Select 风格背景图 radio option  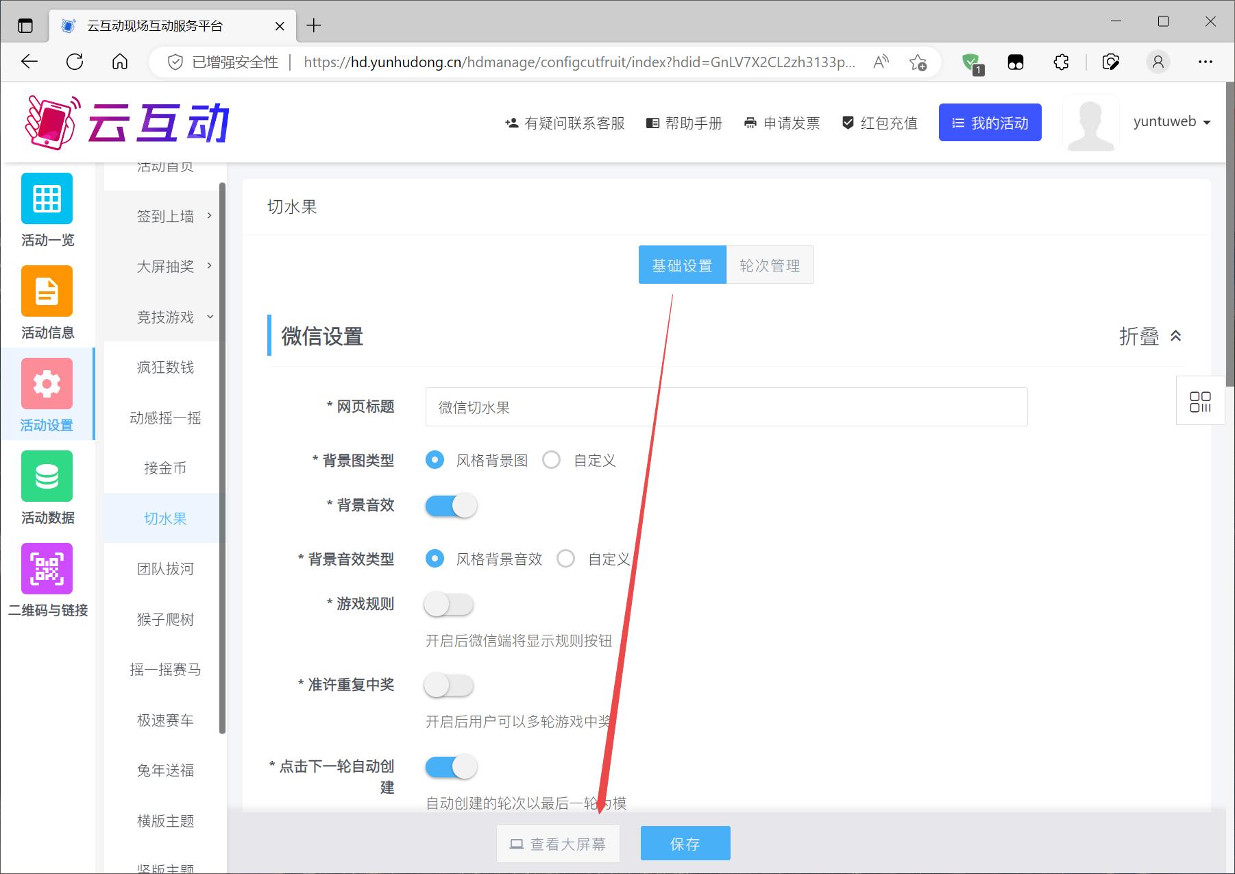click(x=435, y=460)
